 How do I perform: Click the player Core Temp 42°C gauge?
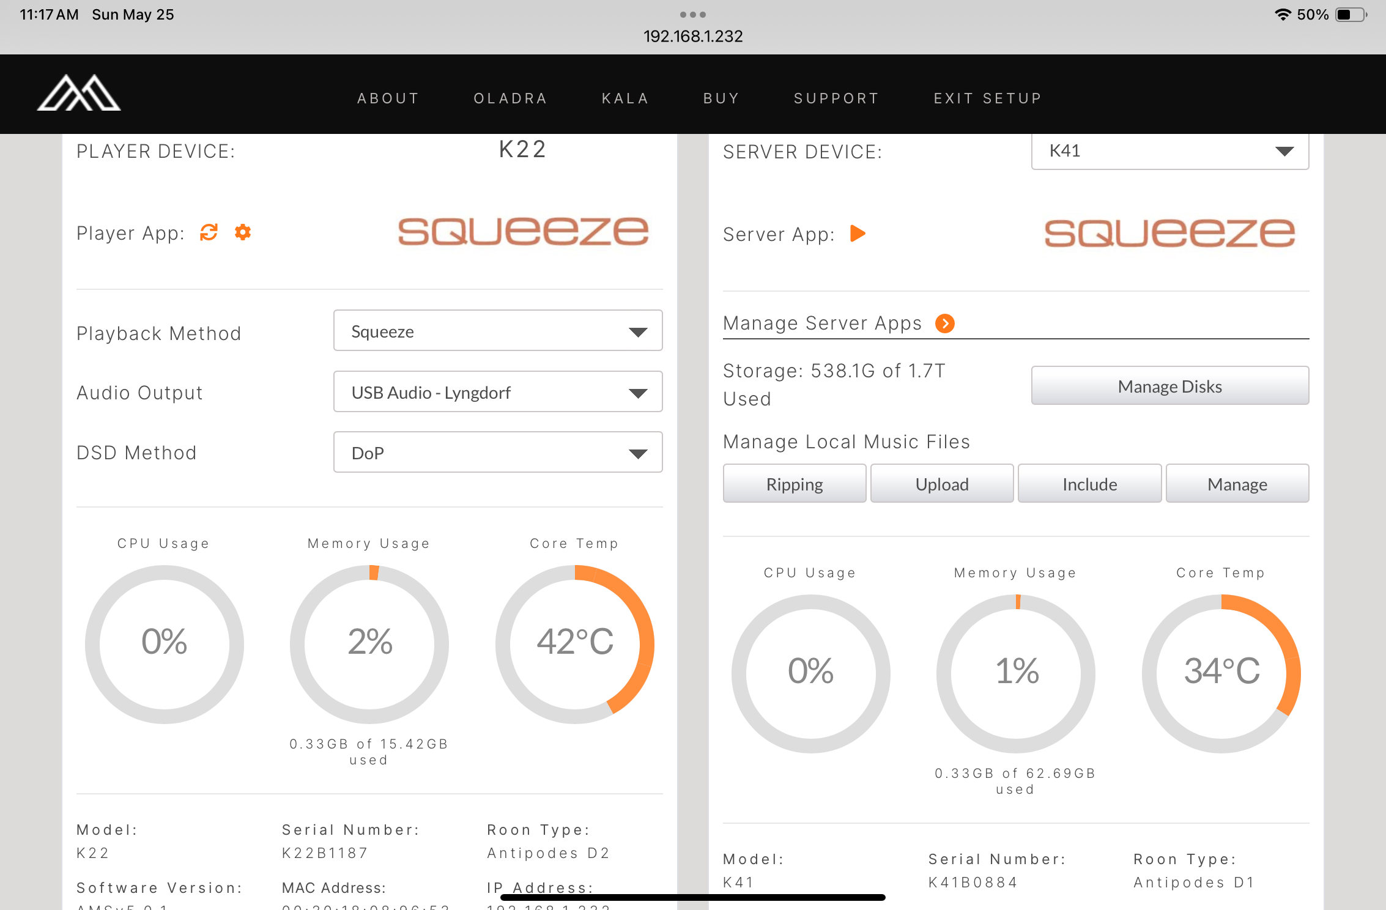[575, 644]
